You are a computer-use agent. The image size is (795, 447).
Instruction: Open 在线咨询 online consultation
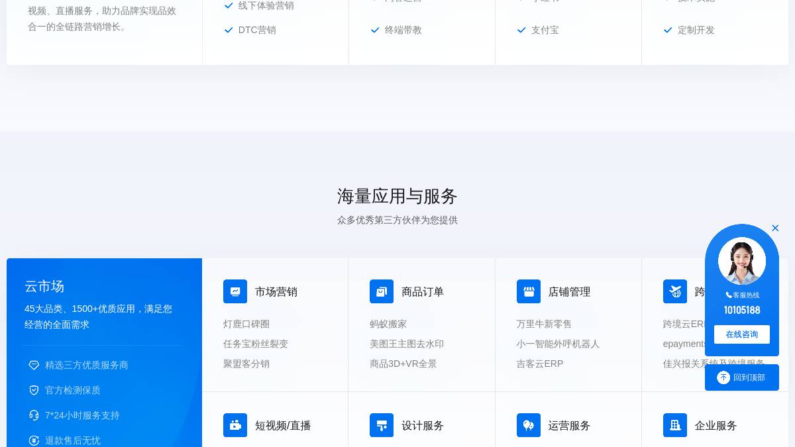[x=742, y=334]
